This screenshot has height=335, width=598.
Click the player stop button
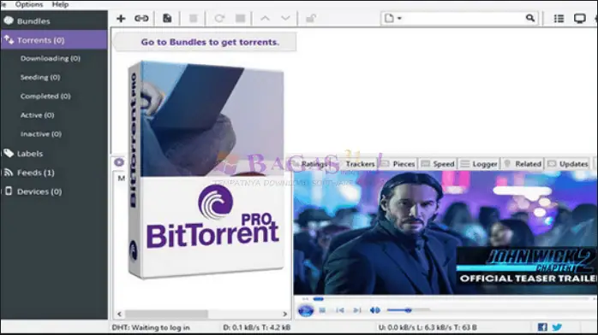tap(322, 310)
